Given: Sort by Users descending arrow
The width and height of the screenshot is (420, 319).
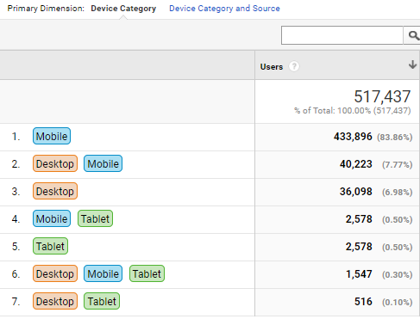Looking at the screenshot, I should [412, 64].
